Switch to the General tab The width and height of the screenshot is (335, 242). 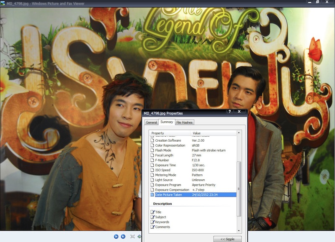tap(152, 122)
